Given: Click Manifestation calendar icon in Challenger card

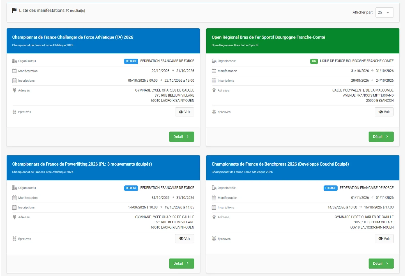Looking at the screenshot, I should [x=14, y=71].
